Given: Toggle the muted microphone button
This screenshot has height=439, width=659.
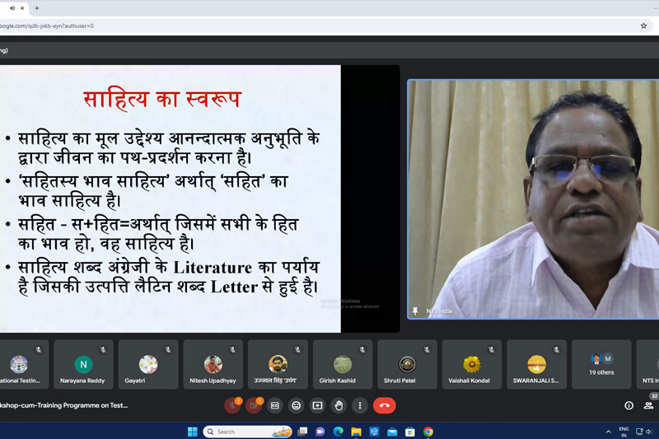Looking at the screenshot, I should (x=232, y=406).
